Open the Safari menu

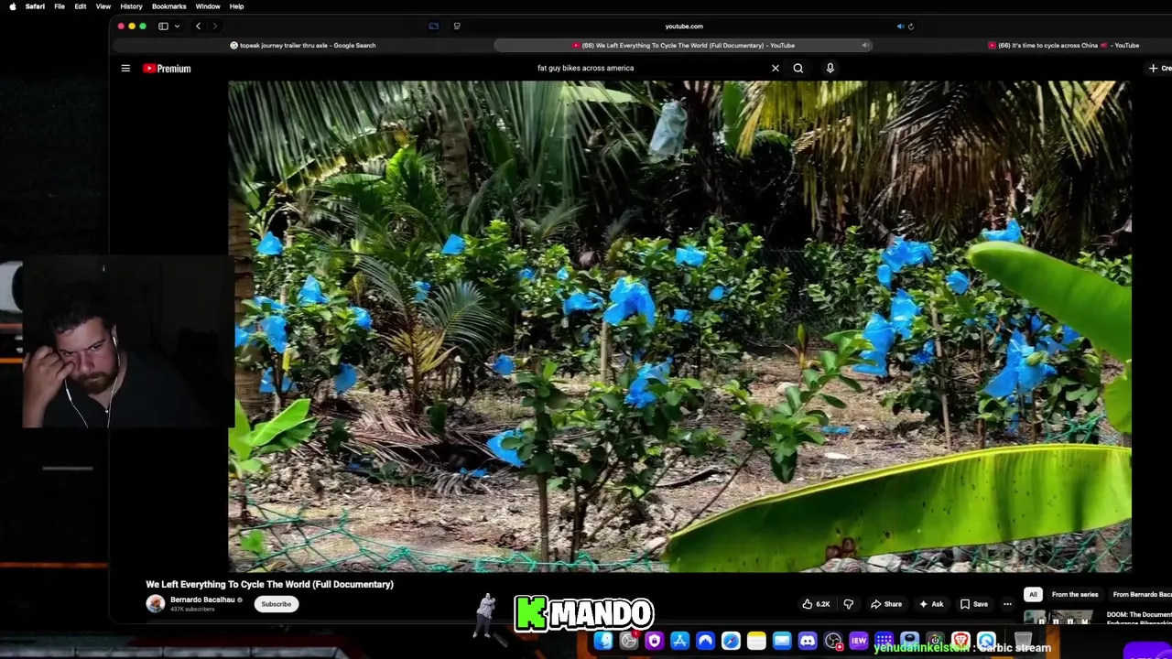pos(35,6)
